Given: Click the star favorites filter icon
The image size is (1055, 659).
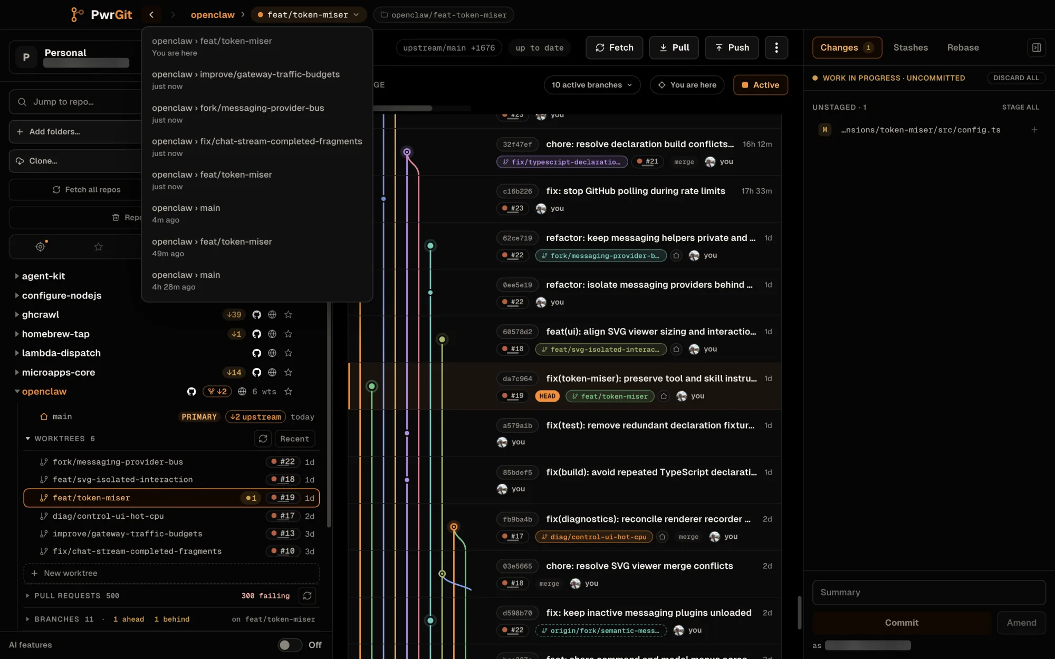Looking at the screenshot, I should coord(98,246).
